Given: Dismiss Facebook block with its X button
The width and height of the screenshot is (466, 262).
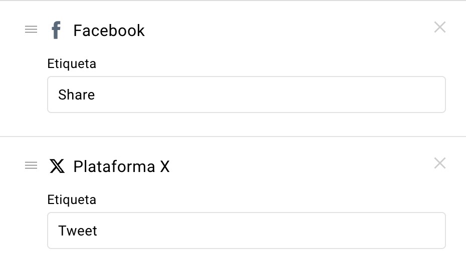Looking at the screenshot, I should click(x=439, y=27).
